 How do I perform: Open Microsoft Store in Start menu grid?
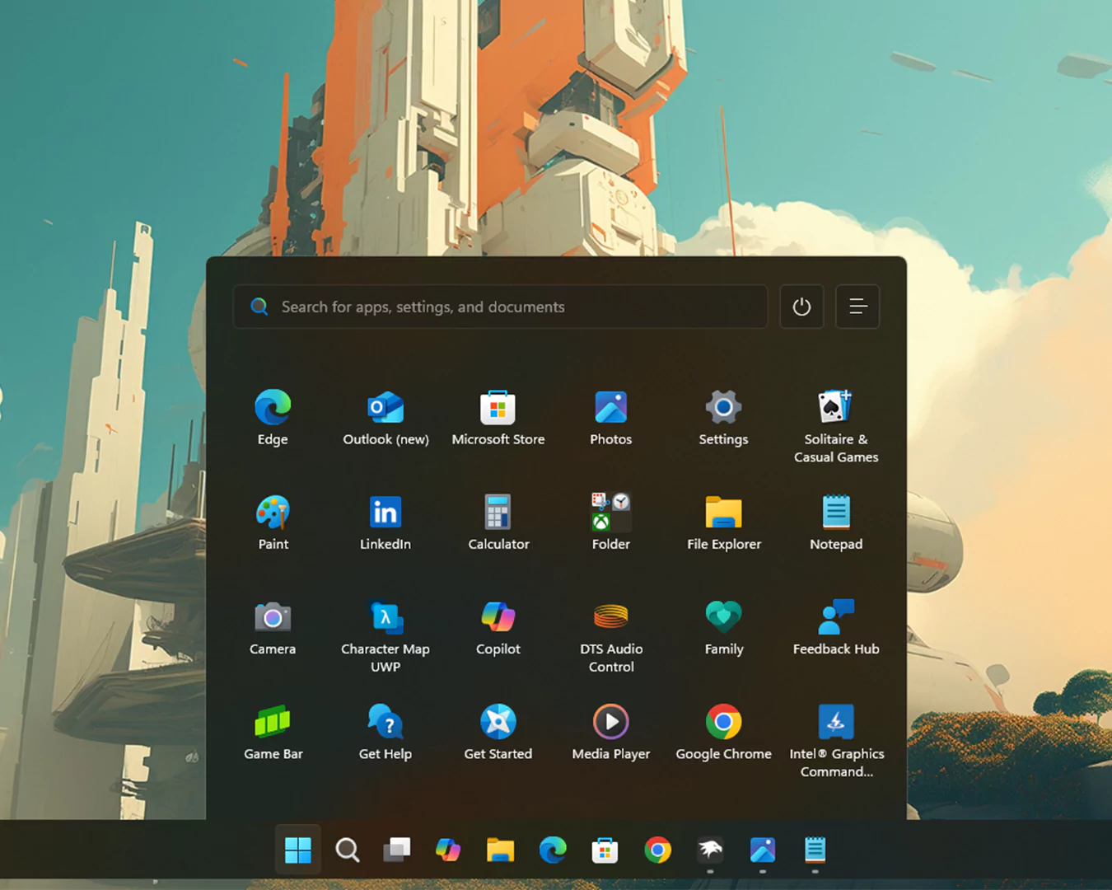[x=498, y=418]
